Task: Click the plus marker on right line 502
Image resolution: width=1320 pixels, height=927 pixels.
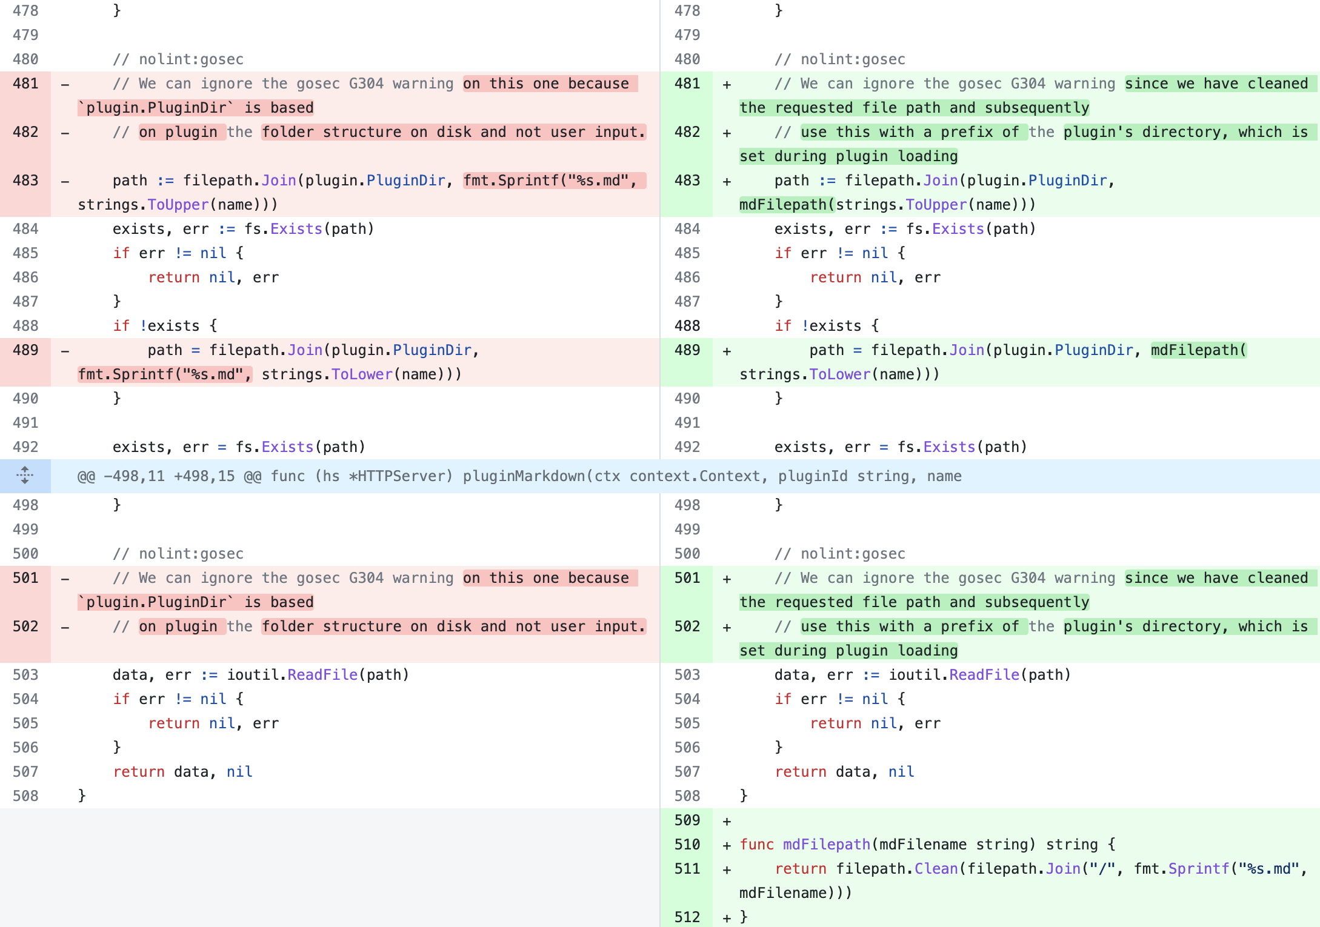Action: (727, 627)
